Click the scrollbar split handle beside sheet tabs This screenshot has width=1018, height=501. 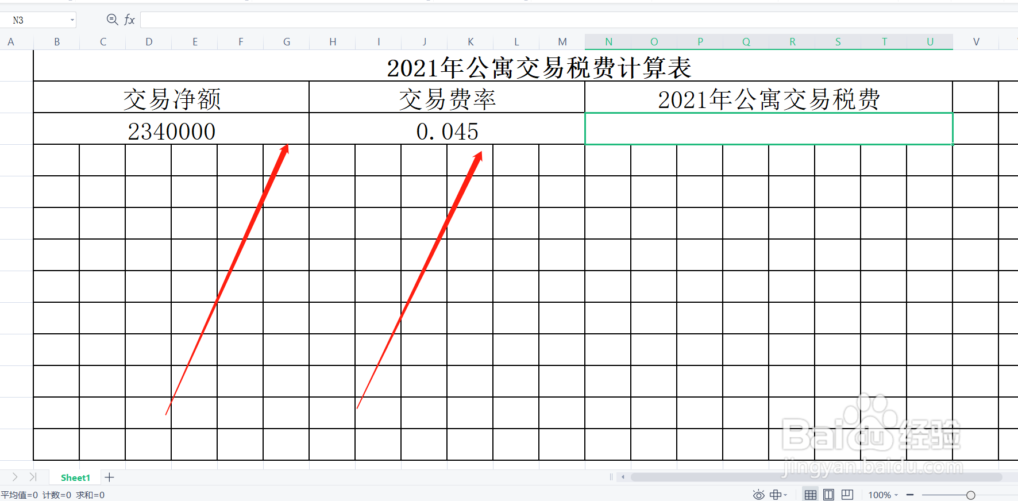click(x=611, y=477)
